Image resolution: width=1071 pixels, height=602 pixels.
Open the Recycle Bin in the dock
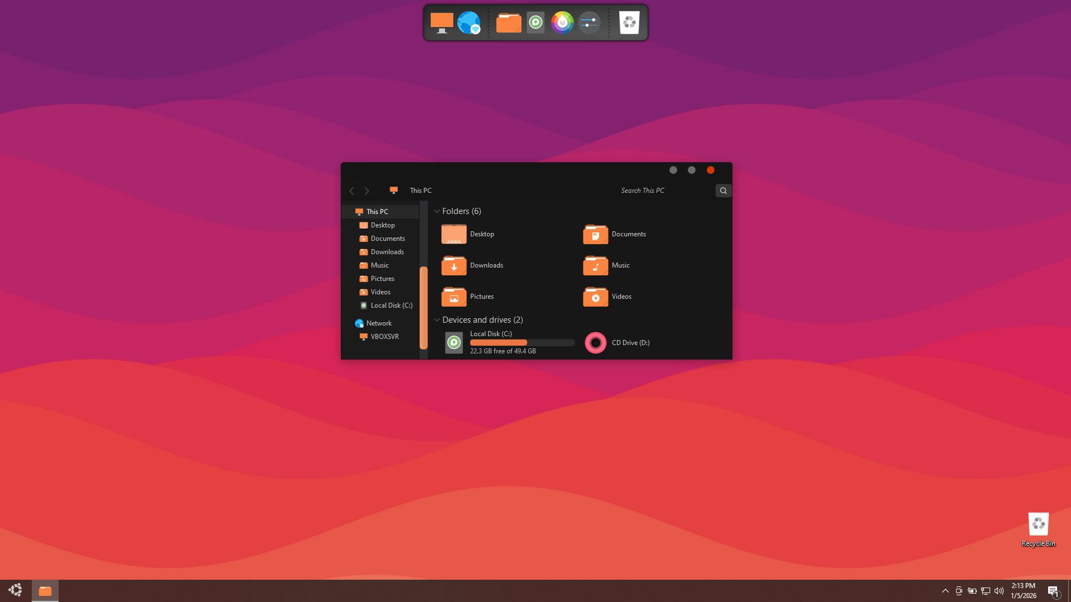coord(629,23)
